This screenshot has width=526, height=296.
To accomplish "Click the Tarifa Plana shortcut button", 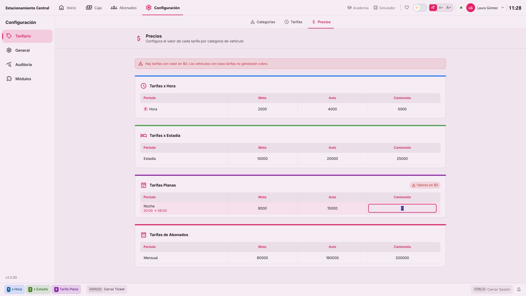I will pos(66,289).
